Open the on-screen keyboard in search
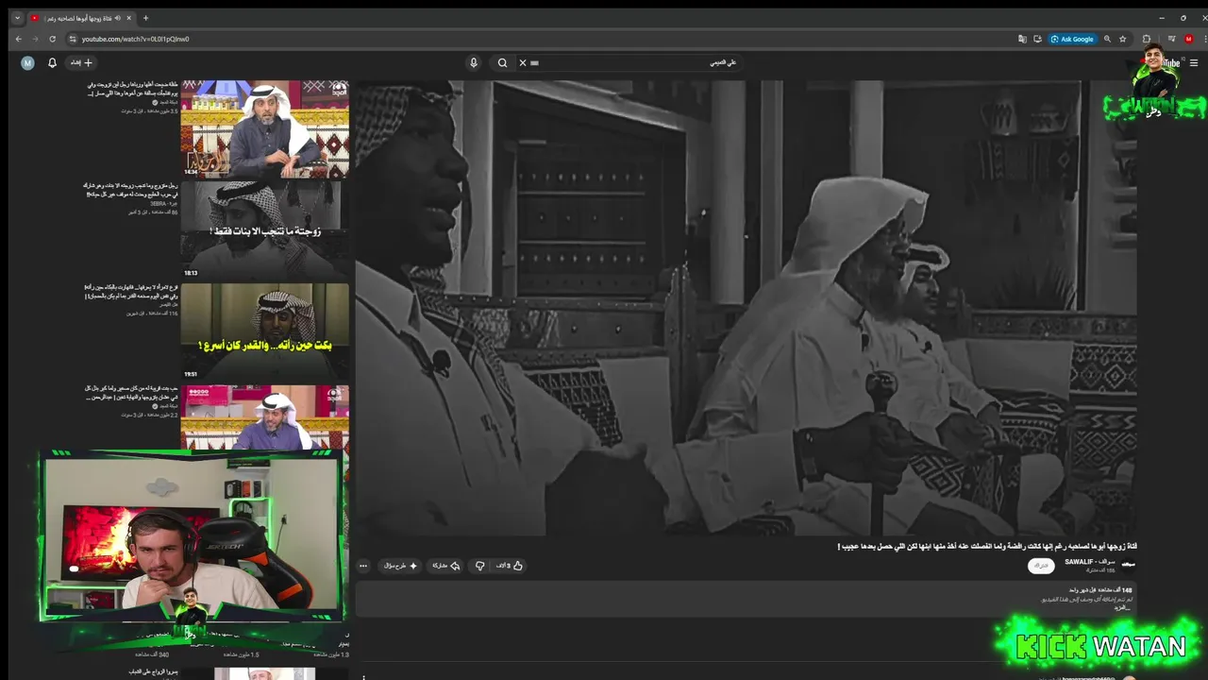 (534, 63)
